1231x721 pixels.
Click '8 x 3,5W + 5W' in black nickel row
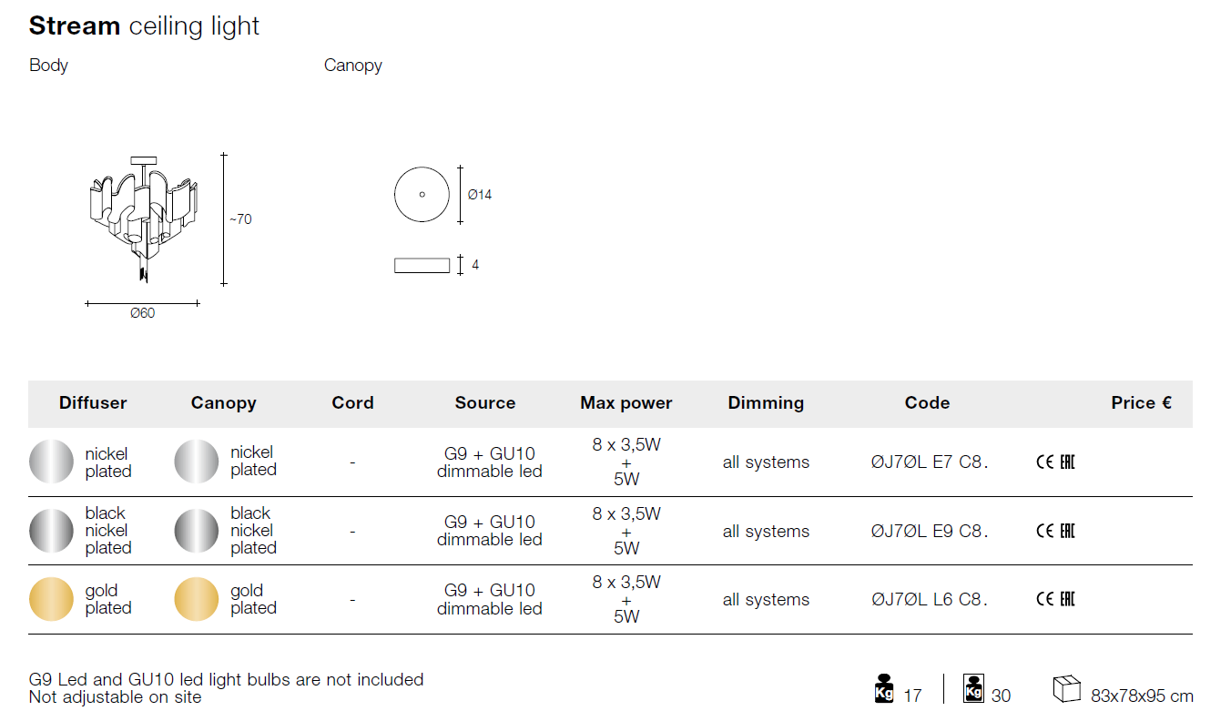coord(626,531)
